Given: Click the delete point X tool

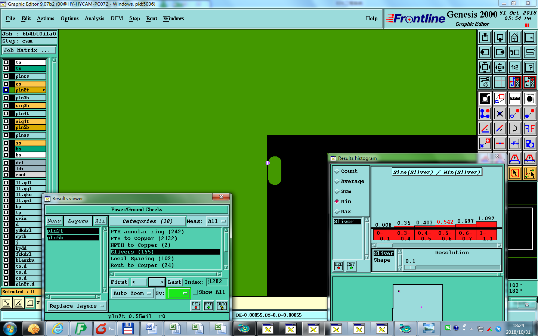Looking at the screenshot, I should pos(500,113).
